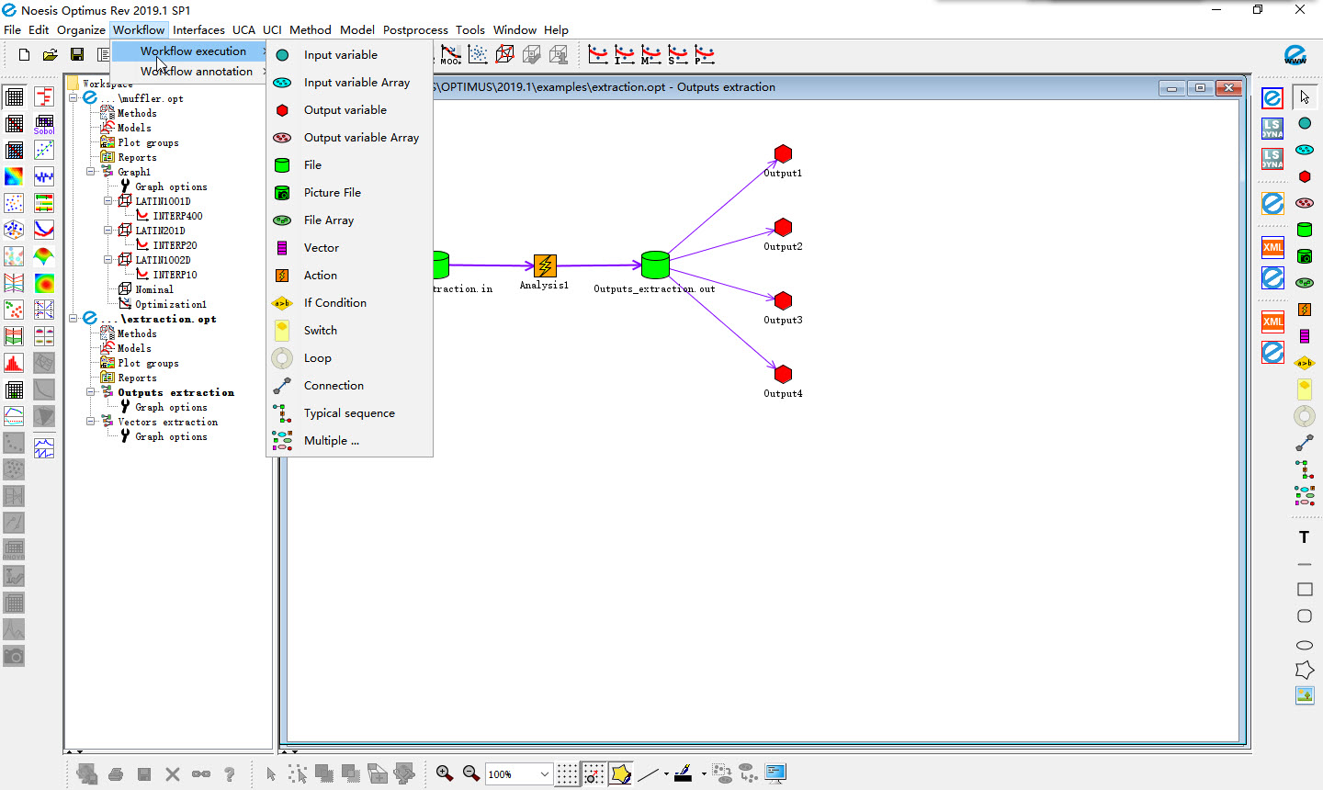Screen dimensions: 1323x790
Task: Open the www web icon at top right
Action: (x=1295, y=55)
